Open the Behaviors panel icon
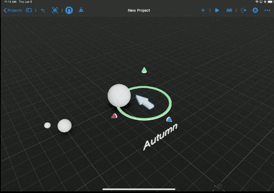 (x=243, y=10)
